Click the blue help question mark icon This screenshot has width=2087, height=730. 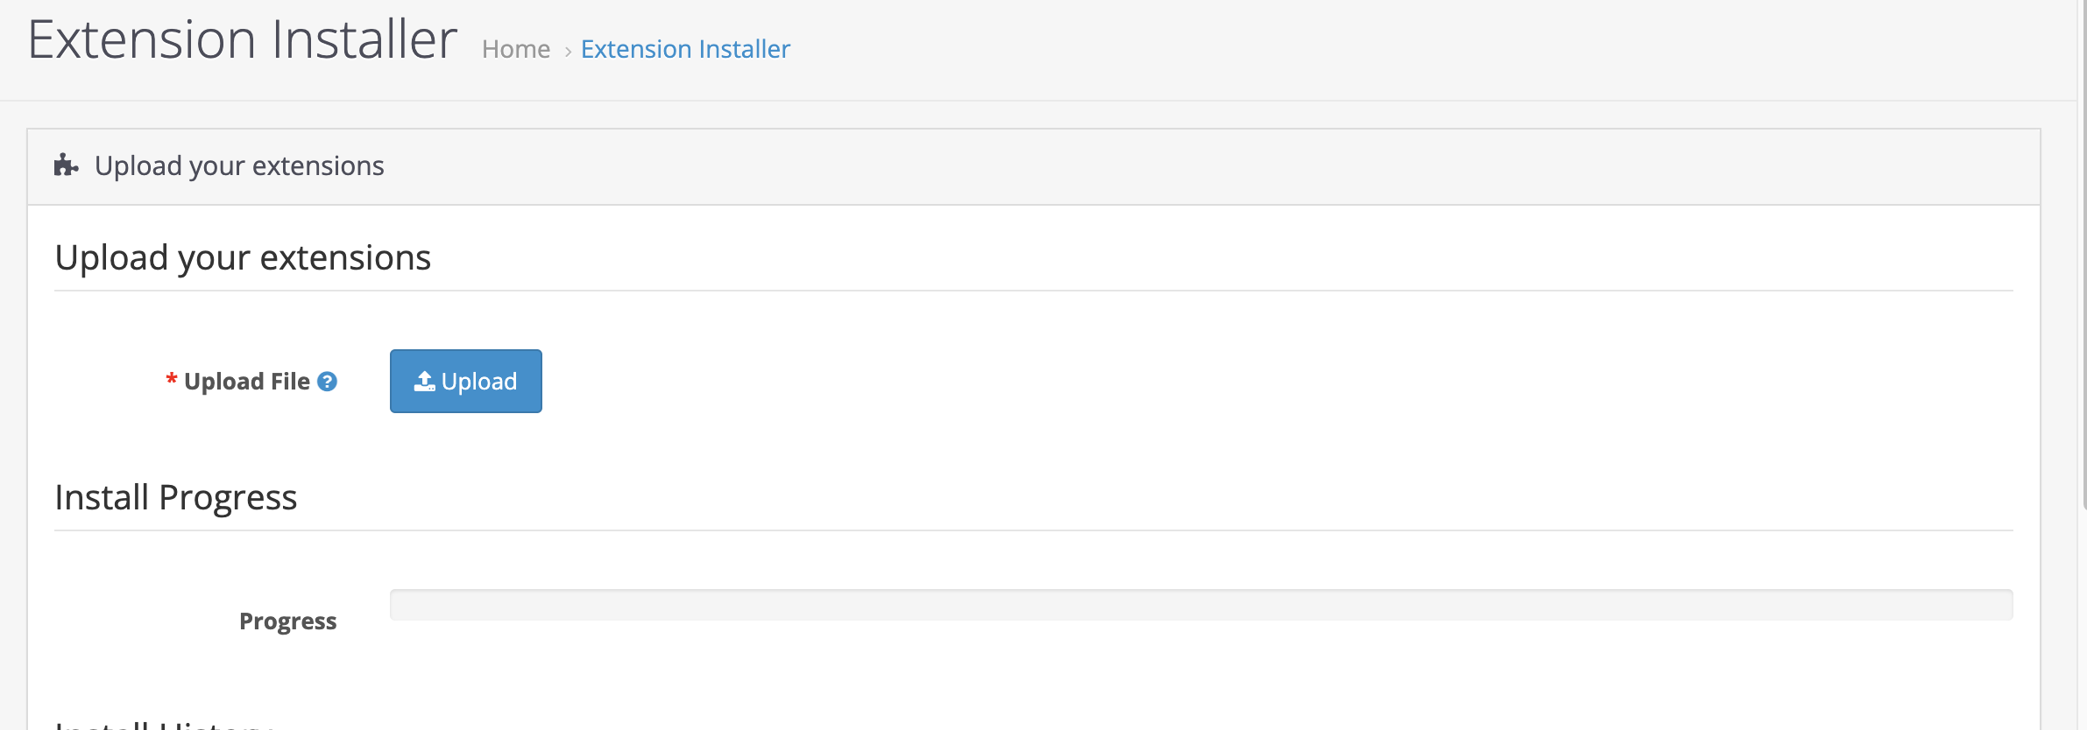(x=327, y=382)
